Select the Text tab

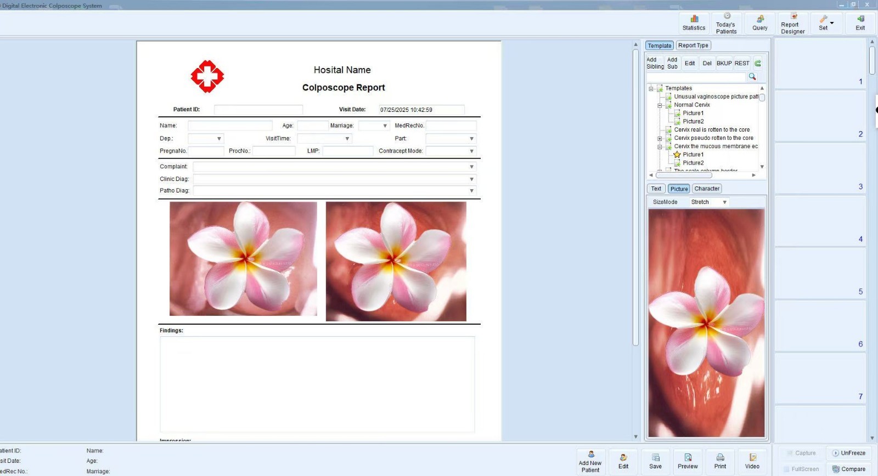point(656,189)
